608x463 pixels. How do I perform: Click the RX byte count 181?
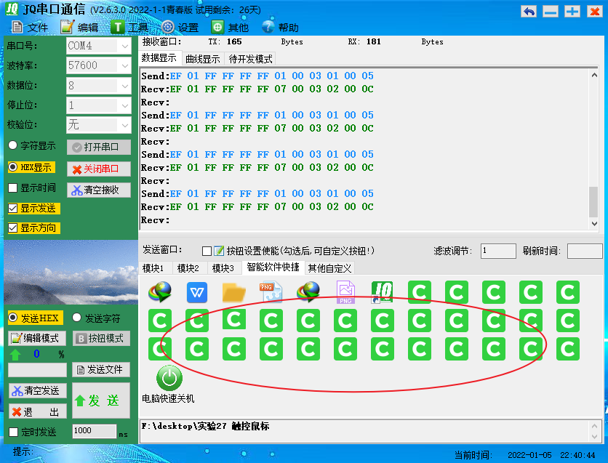373,42
